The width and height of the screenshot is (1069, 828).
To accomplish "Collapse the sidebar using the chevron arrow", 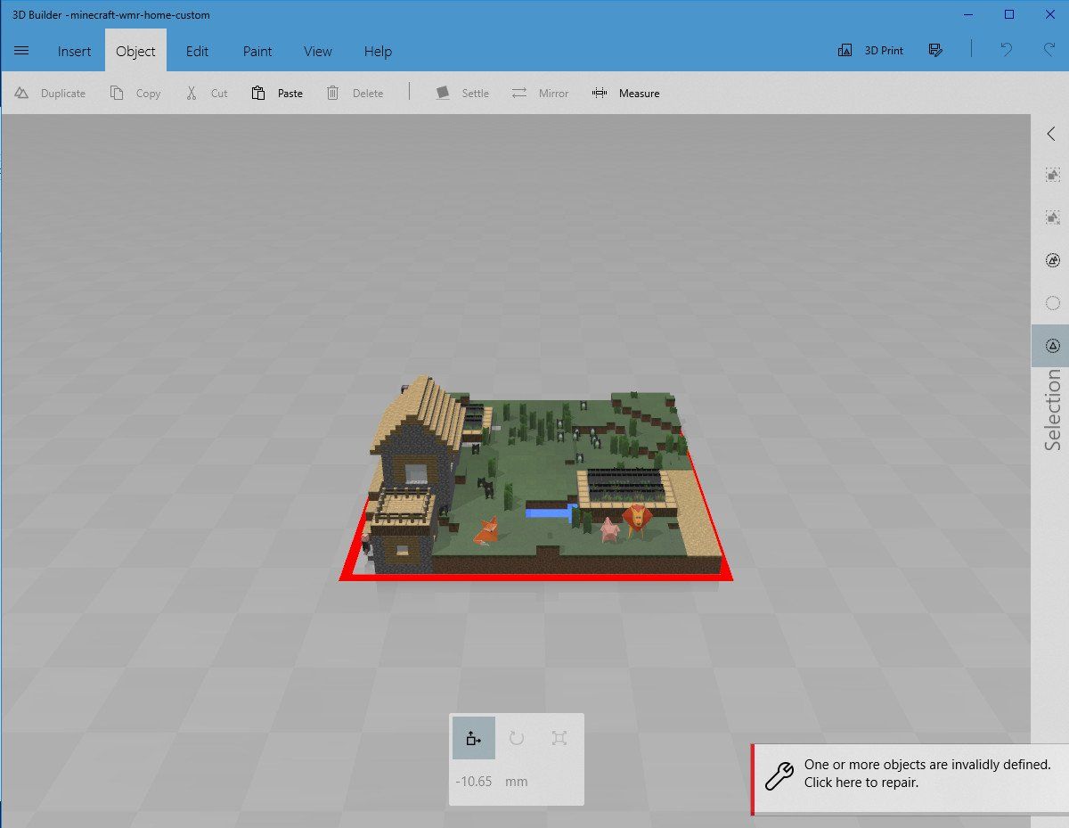I will pyautogui.click(x=1052, y=134).
